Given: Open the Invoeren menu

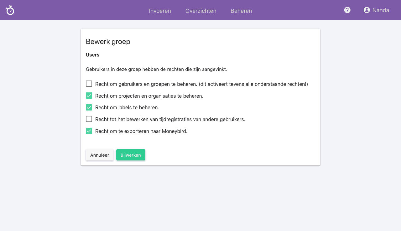Looking at the screenshot, I should point(160,11).
